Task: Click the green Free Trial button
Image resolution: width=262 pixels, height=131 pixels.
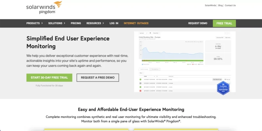Action: [224, 23]
